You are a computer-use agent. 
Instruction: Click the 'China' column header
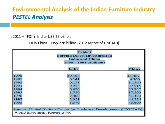tap(134, 69)
